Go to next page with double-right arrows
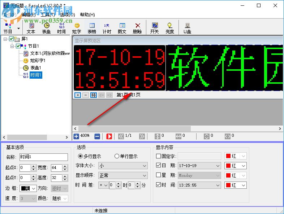 tap(142, 136)
